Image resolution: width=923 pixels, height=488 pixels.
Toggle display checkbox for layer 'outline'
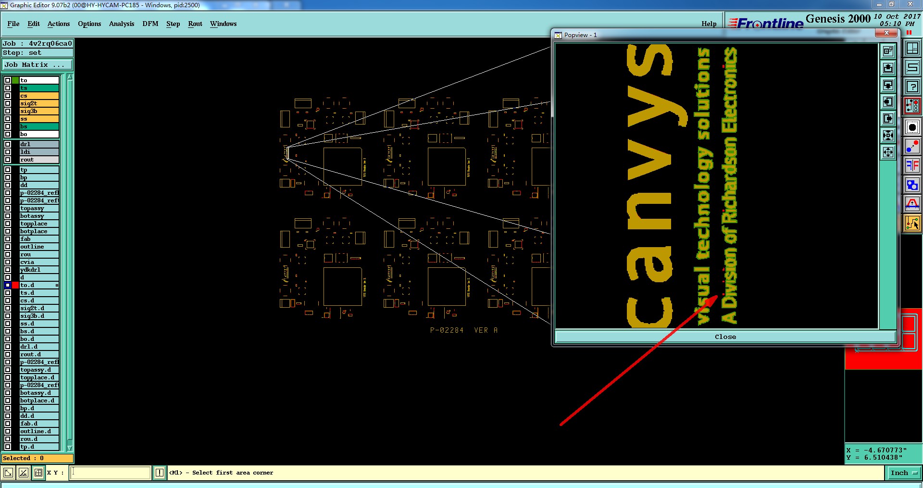[x=8, y=247]
